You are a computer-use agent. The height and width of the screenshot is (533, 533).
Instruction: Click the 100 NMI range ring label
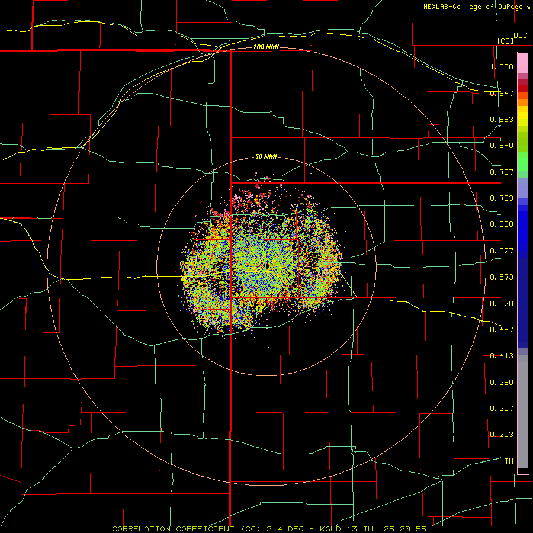tap(266, 47)
